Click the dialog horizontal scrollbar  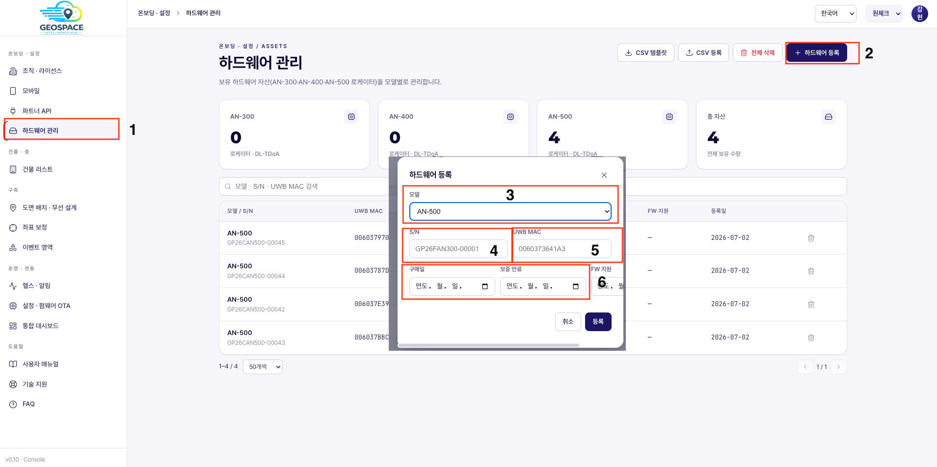coord(489,345)
